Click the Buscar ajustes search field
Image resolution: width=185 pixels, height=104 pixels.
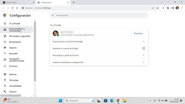99,15
